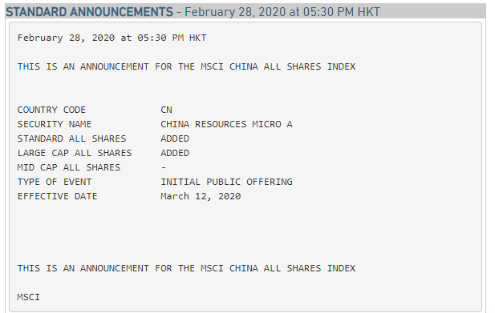This screenshot has height=313, width=495.
Task: Select the SECURITY NAME label
Action: pos(55,124)
